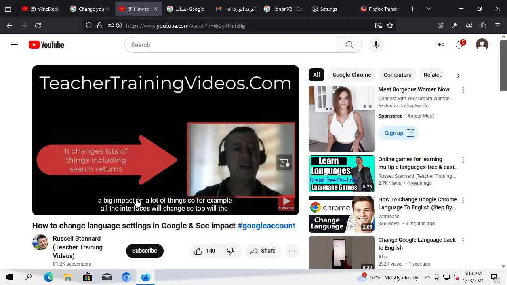Select the Google Chrome filter chip
Screen dimensions: 507x285
[x=352, y=75]
